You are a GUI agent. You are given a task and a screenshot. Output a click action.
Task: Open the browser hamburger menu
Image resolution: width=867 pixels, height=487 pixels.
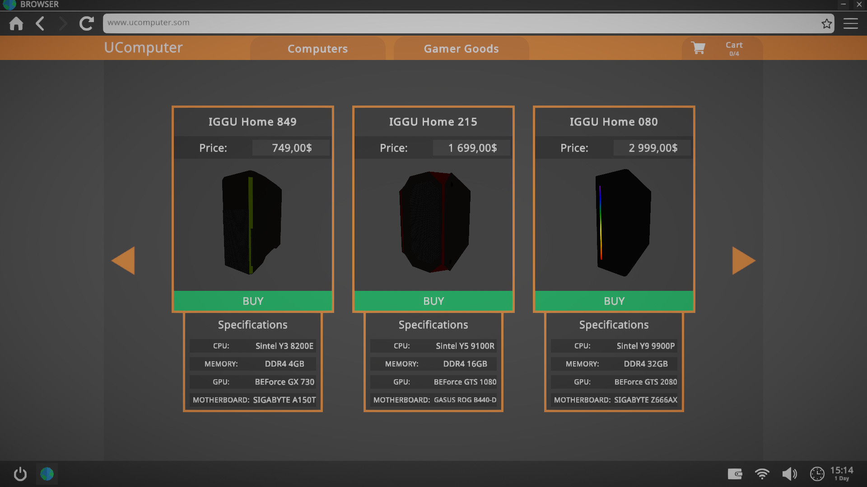(x=851, y=23)
